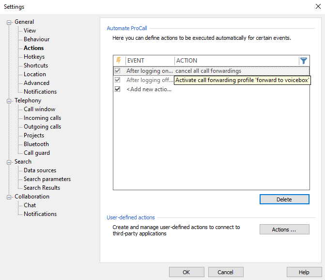
Task: Collapse the Collaboration tree section
Action: point(9,197)
